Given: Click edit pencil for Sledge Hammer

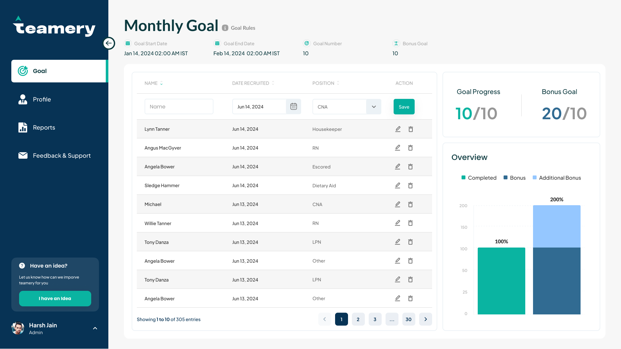Looking at the screenshot, I should click(398, 185).
